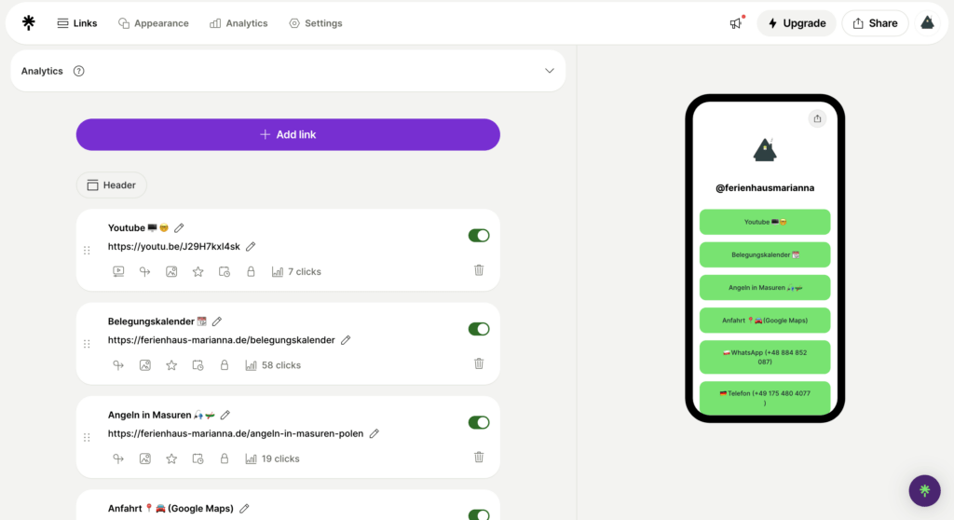Viewport: 954px width, 520px height.
Task: Grab the Belegungskalender drag handle
Action: click(x=87, y=344)
